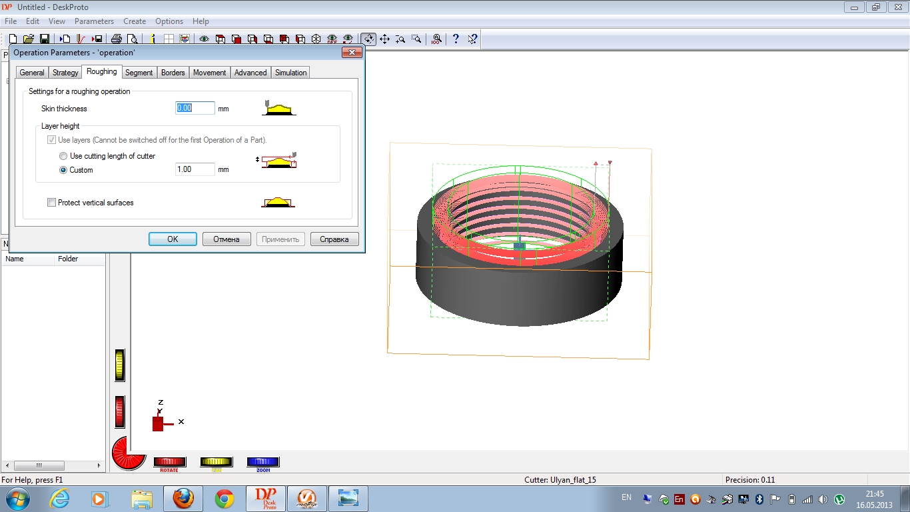The height and width of the screenshot is (512, 910).
Task: Open the Parameters menu
Action: click(x=94, y=21)
